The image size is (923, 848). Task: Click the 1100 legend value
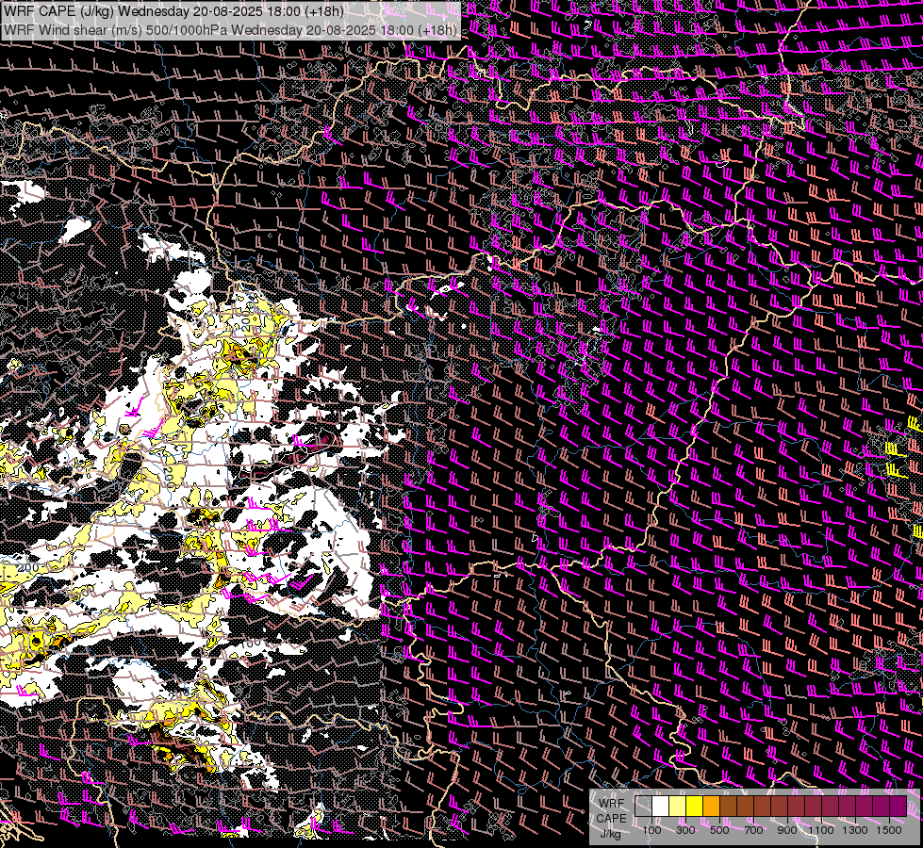[x=820, y=830]
